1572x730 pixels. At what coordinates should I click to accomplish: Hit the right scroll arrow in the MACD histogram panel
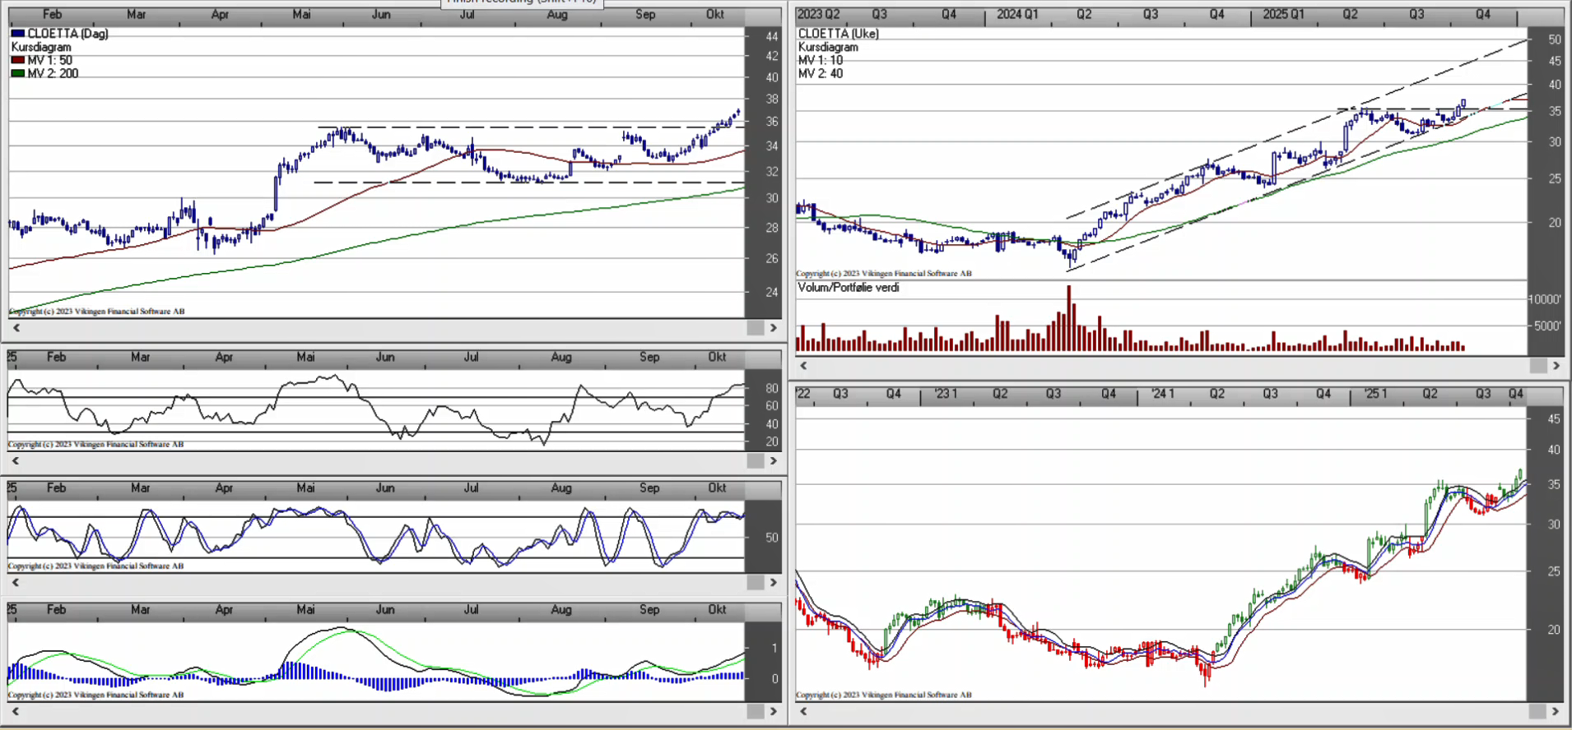coord(773,711)
